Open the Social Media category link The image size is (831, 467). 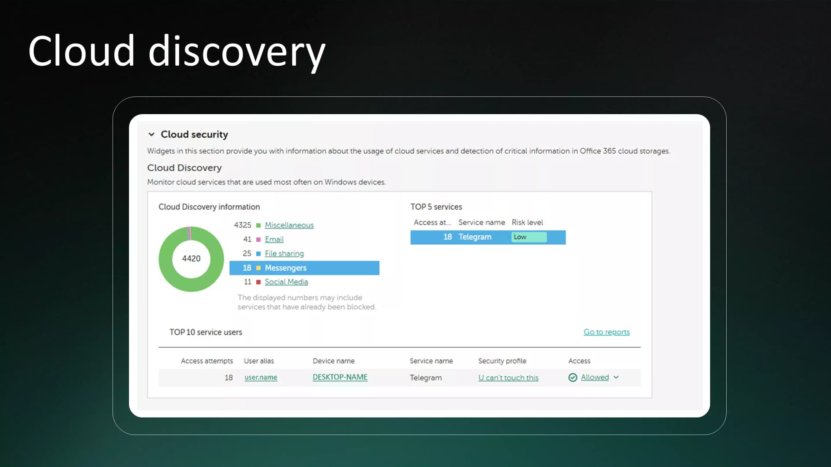point(287,281)
